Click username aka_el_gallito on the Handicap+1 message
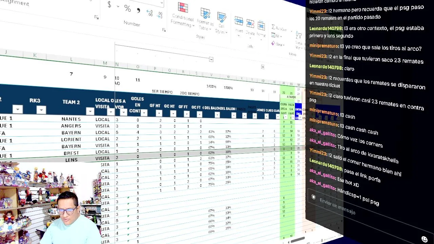The image size is (434, 244). point(322,185)
